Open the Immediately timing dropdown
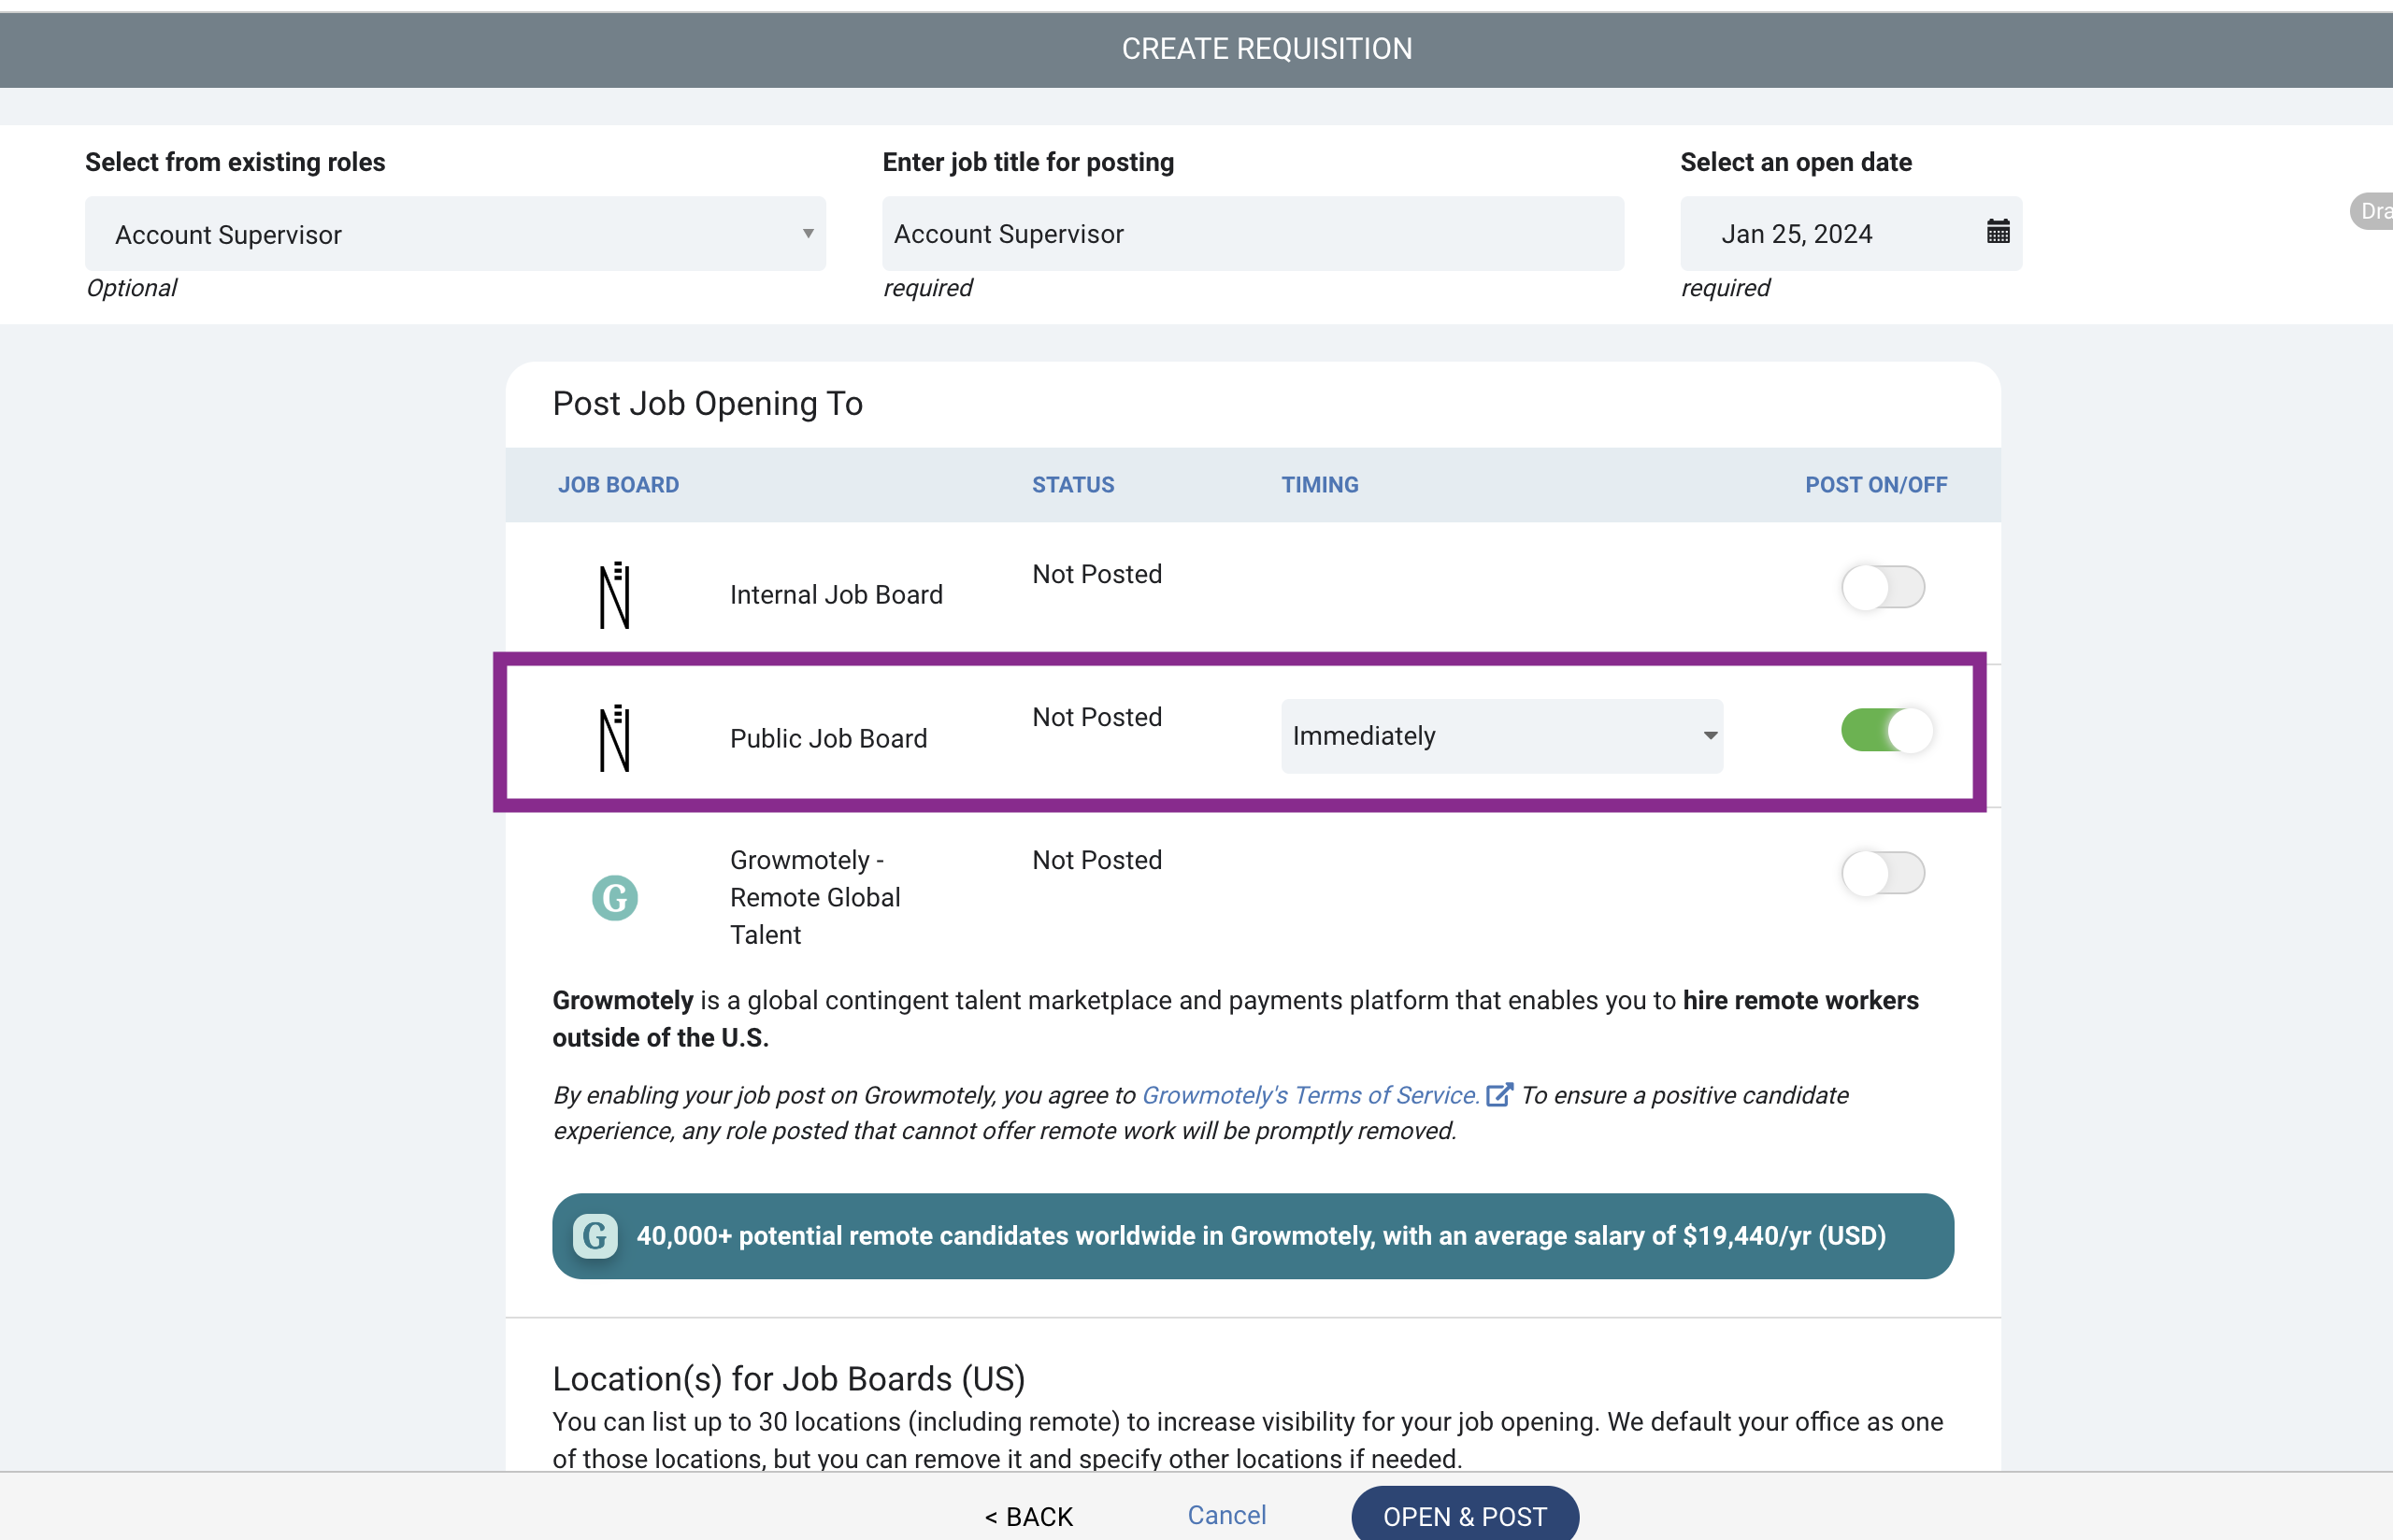This screenshot has width=2393, height=1540. click(1502, 736)
